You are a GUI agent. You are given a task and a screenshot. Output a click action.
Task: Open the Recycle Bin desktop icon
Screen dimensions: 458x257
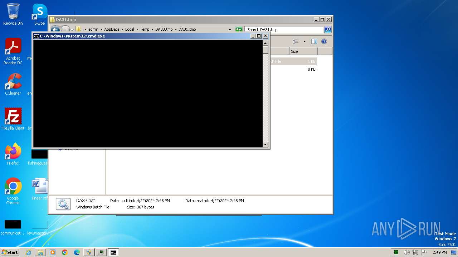[x=13, y=14]
